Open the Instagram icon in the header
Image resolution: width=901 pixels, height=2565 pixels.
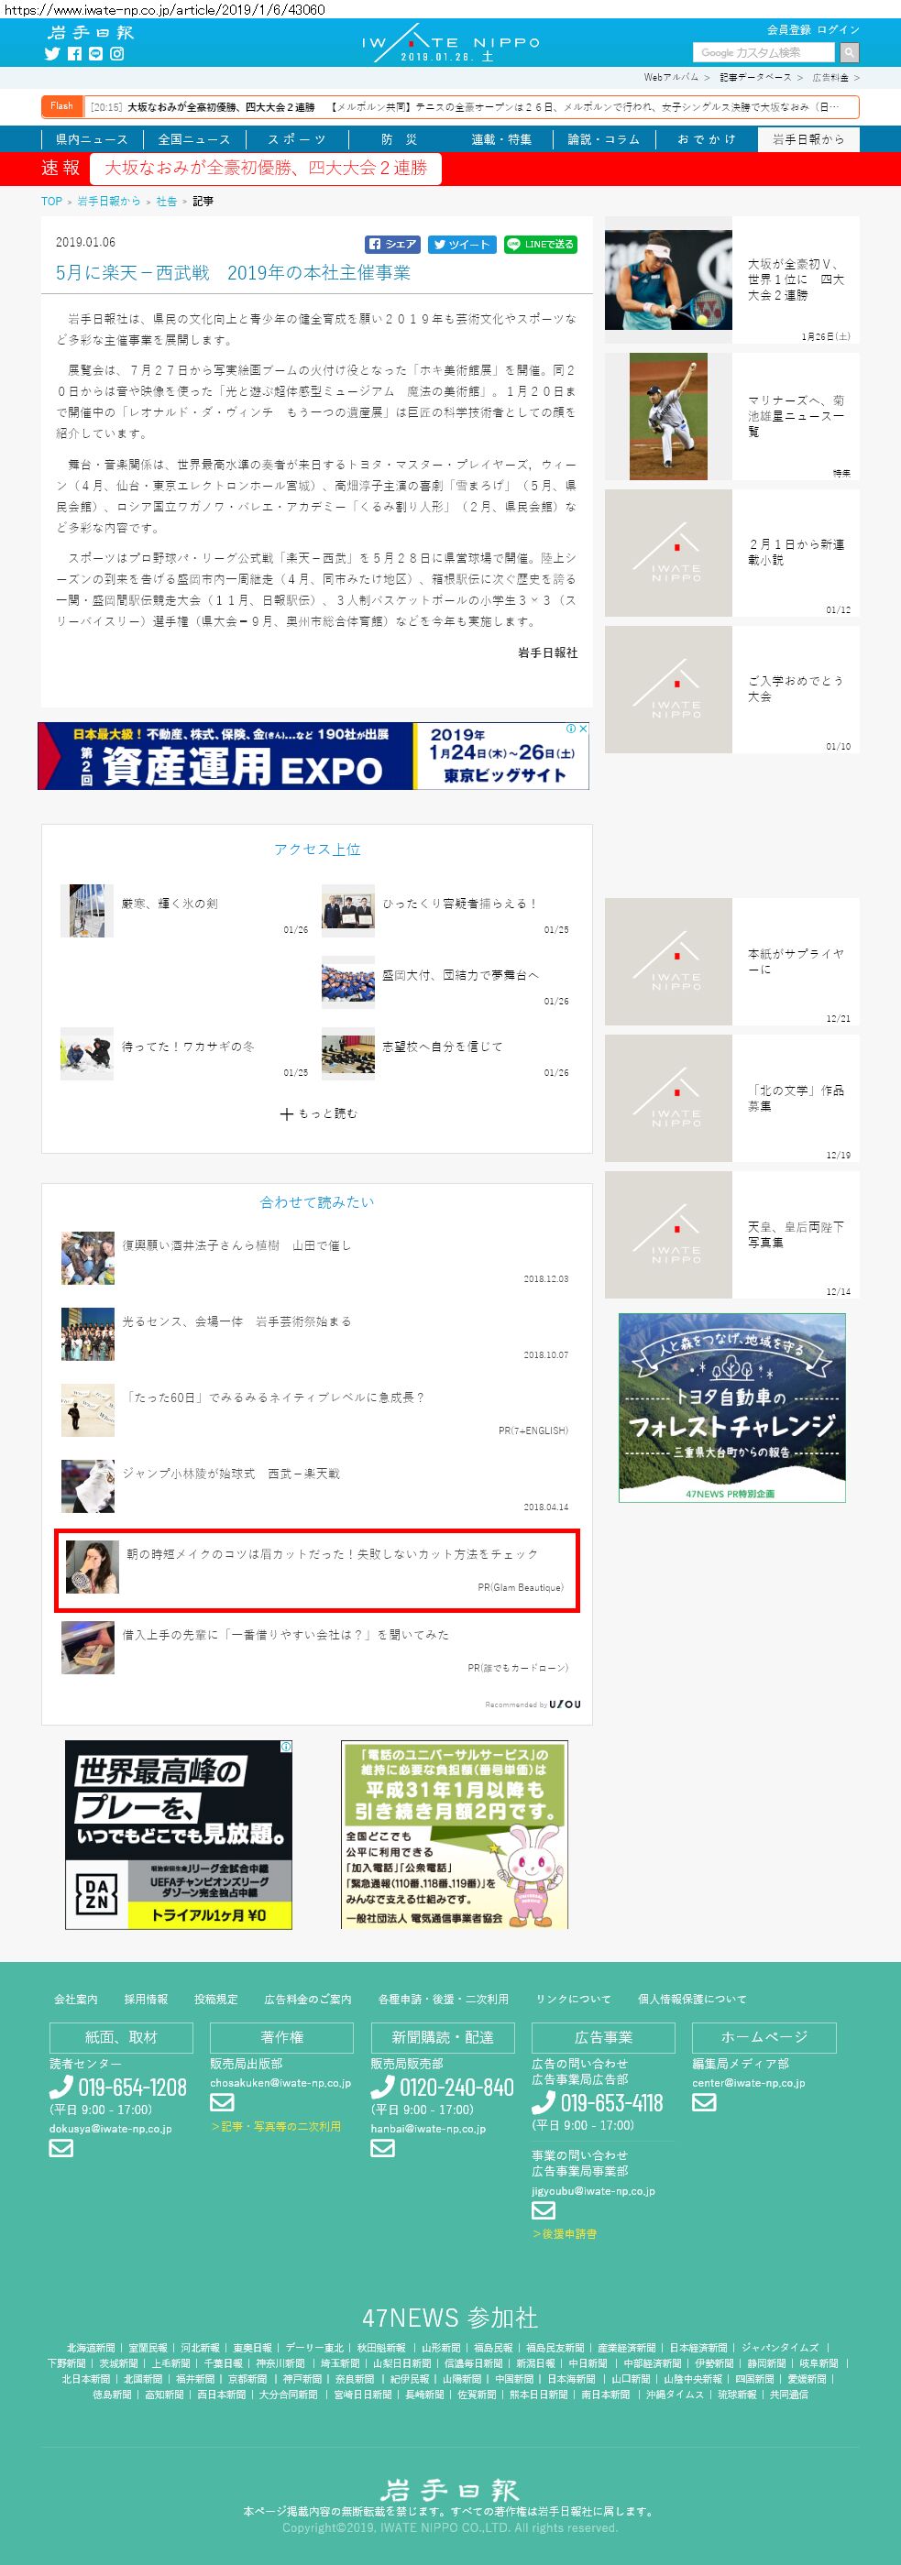(x=116, y=54)
